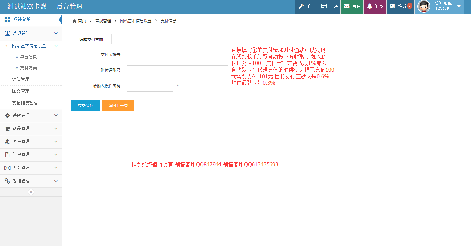Click the document icon next to 订单管理

[x=8, y=154]
